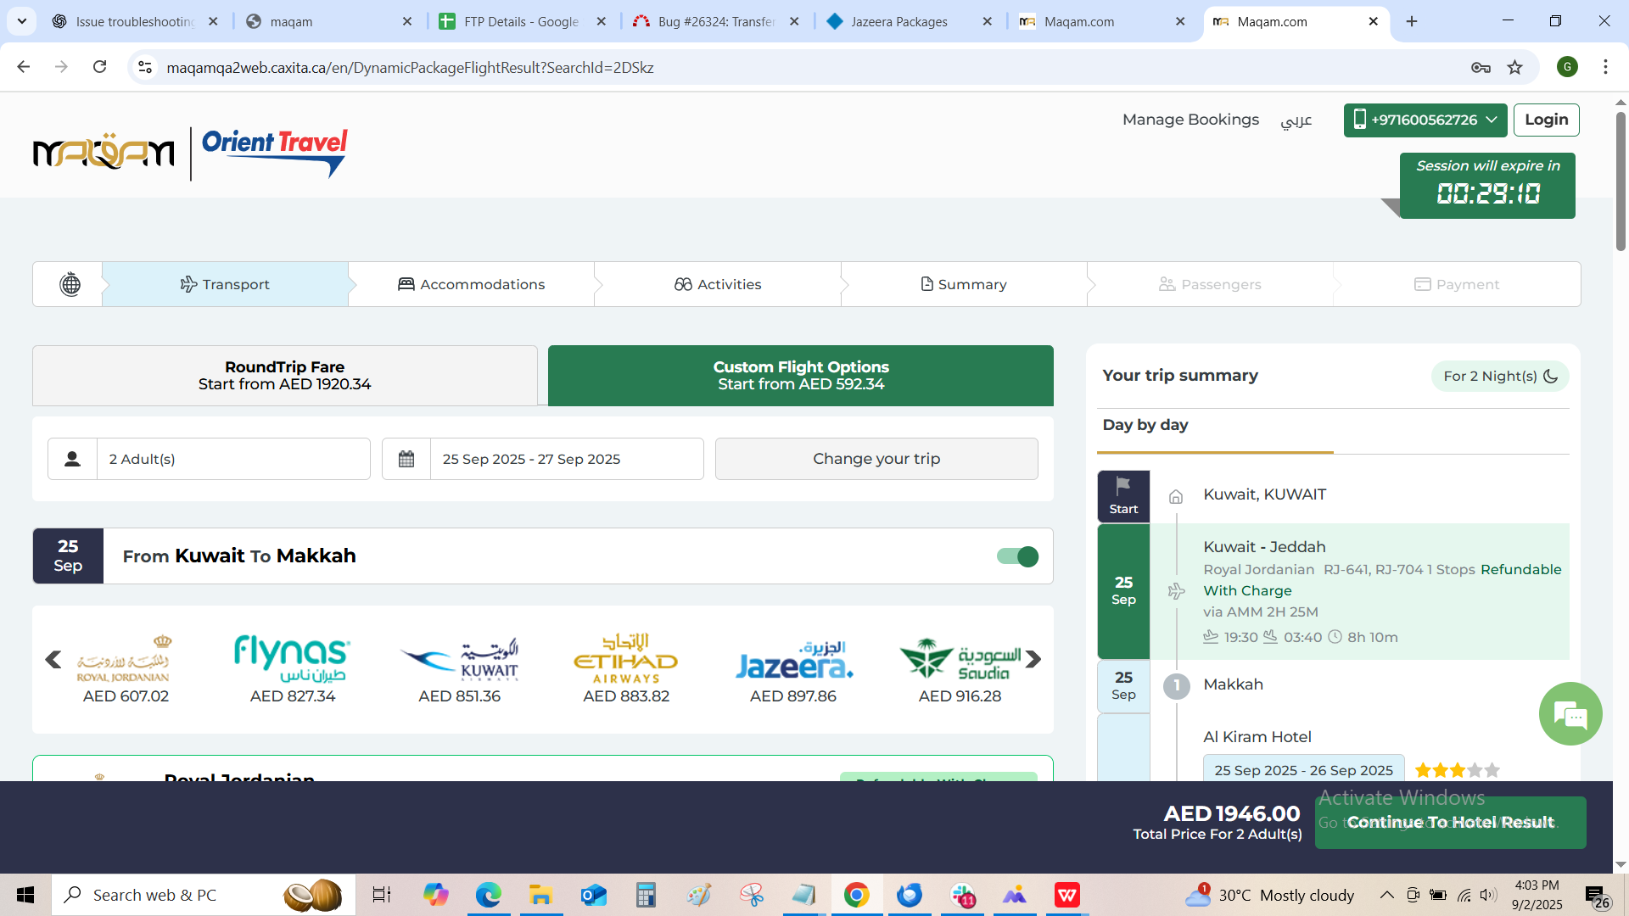Switch to the Accommodations step tab

pos(472,284)
